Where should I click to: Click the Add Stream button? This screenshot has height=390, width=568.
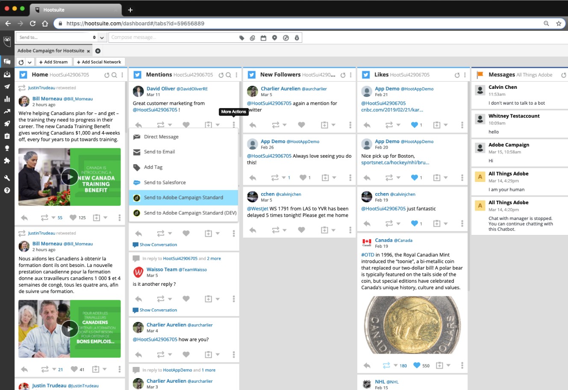click(53, 62)
